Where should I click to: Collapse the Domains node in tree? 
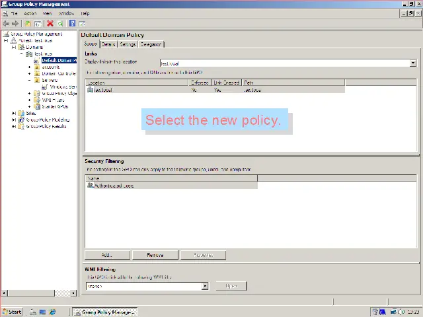(14, 47)
